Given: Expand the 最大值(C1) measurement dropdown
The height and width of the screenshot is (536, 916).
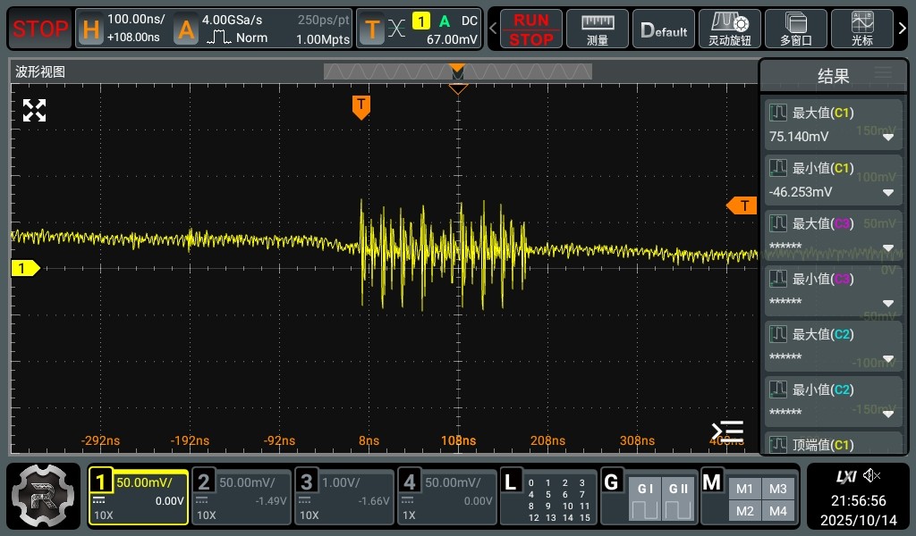Looking at the screenshot, I should 887,138.
